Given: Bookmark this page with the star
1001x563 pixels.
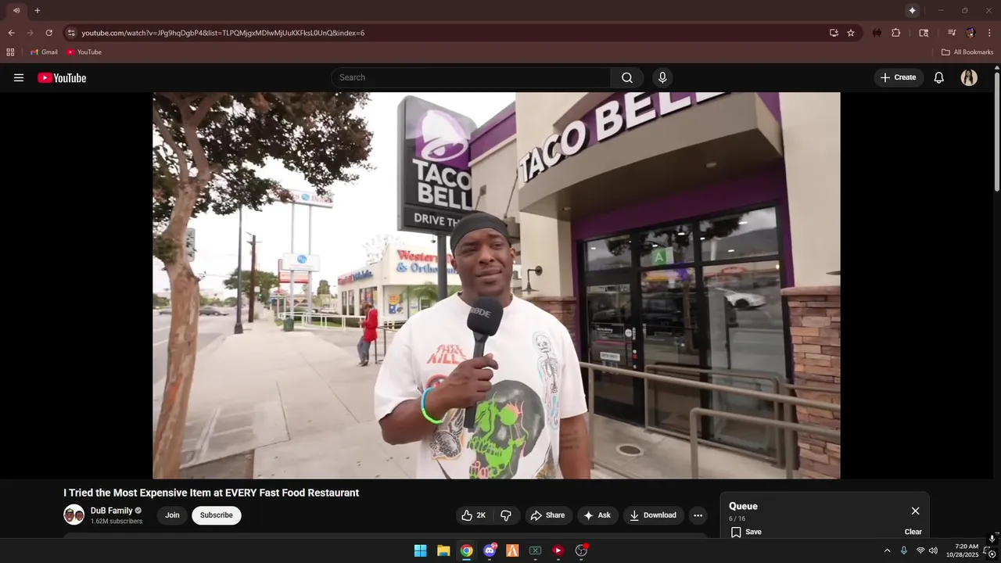Looking at the screenshot, I should pyautogui.click(x=851, y=33).
